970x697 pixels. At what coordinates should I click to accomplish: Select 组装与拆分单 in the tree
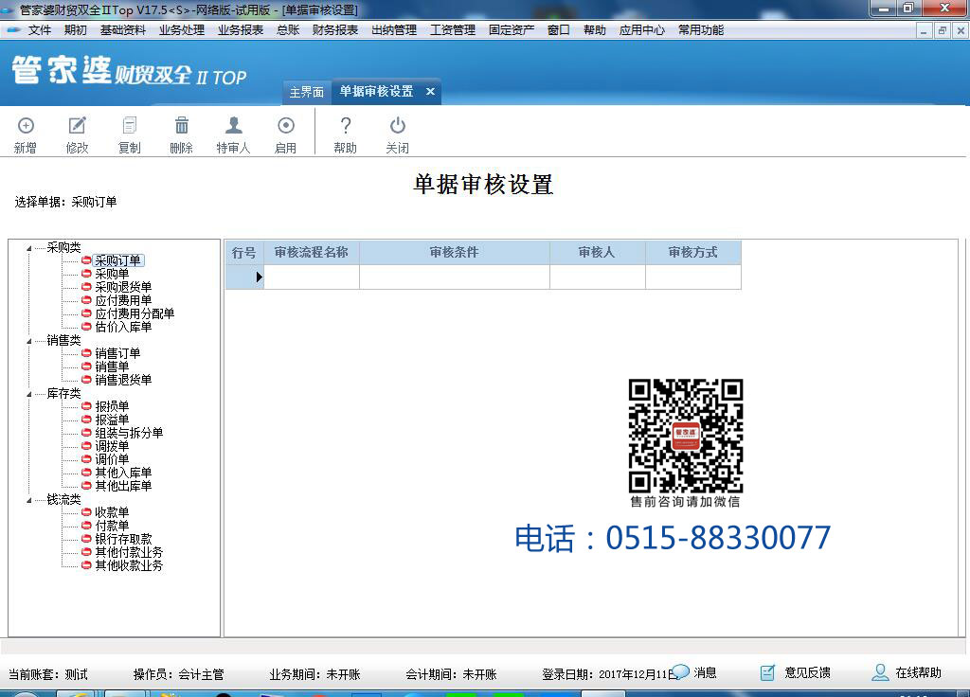click(129, 433)
